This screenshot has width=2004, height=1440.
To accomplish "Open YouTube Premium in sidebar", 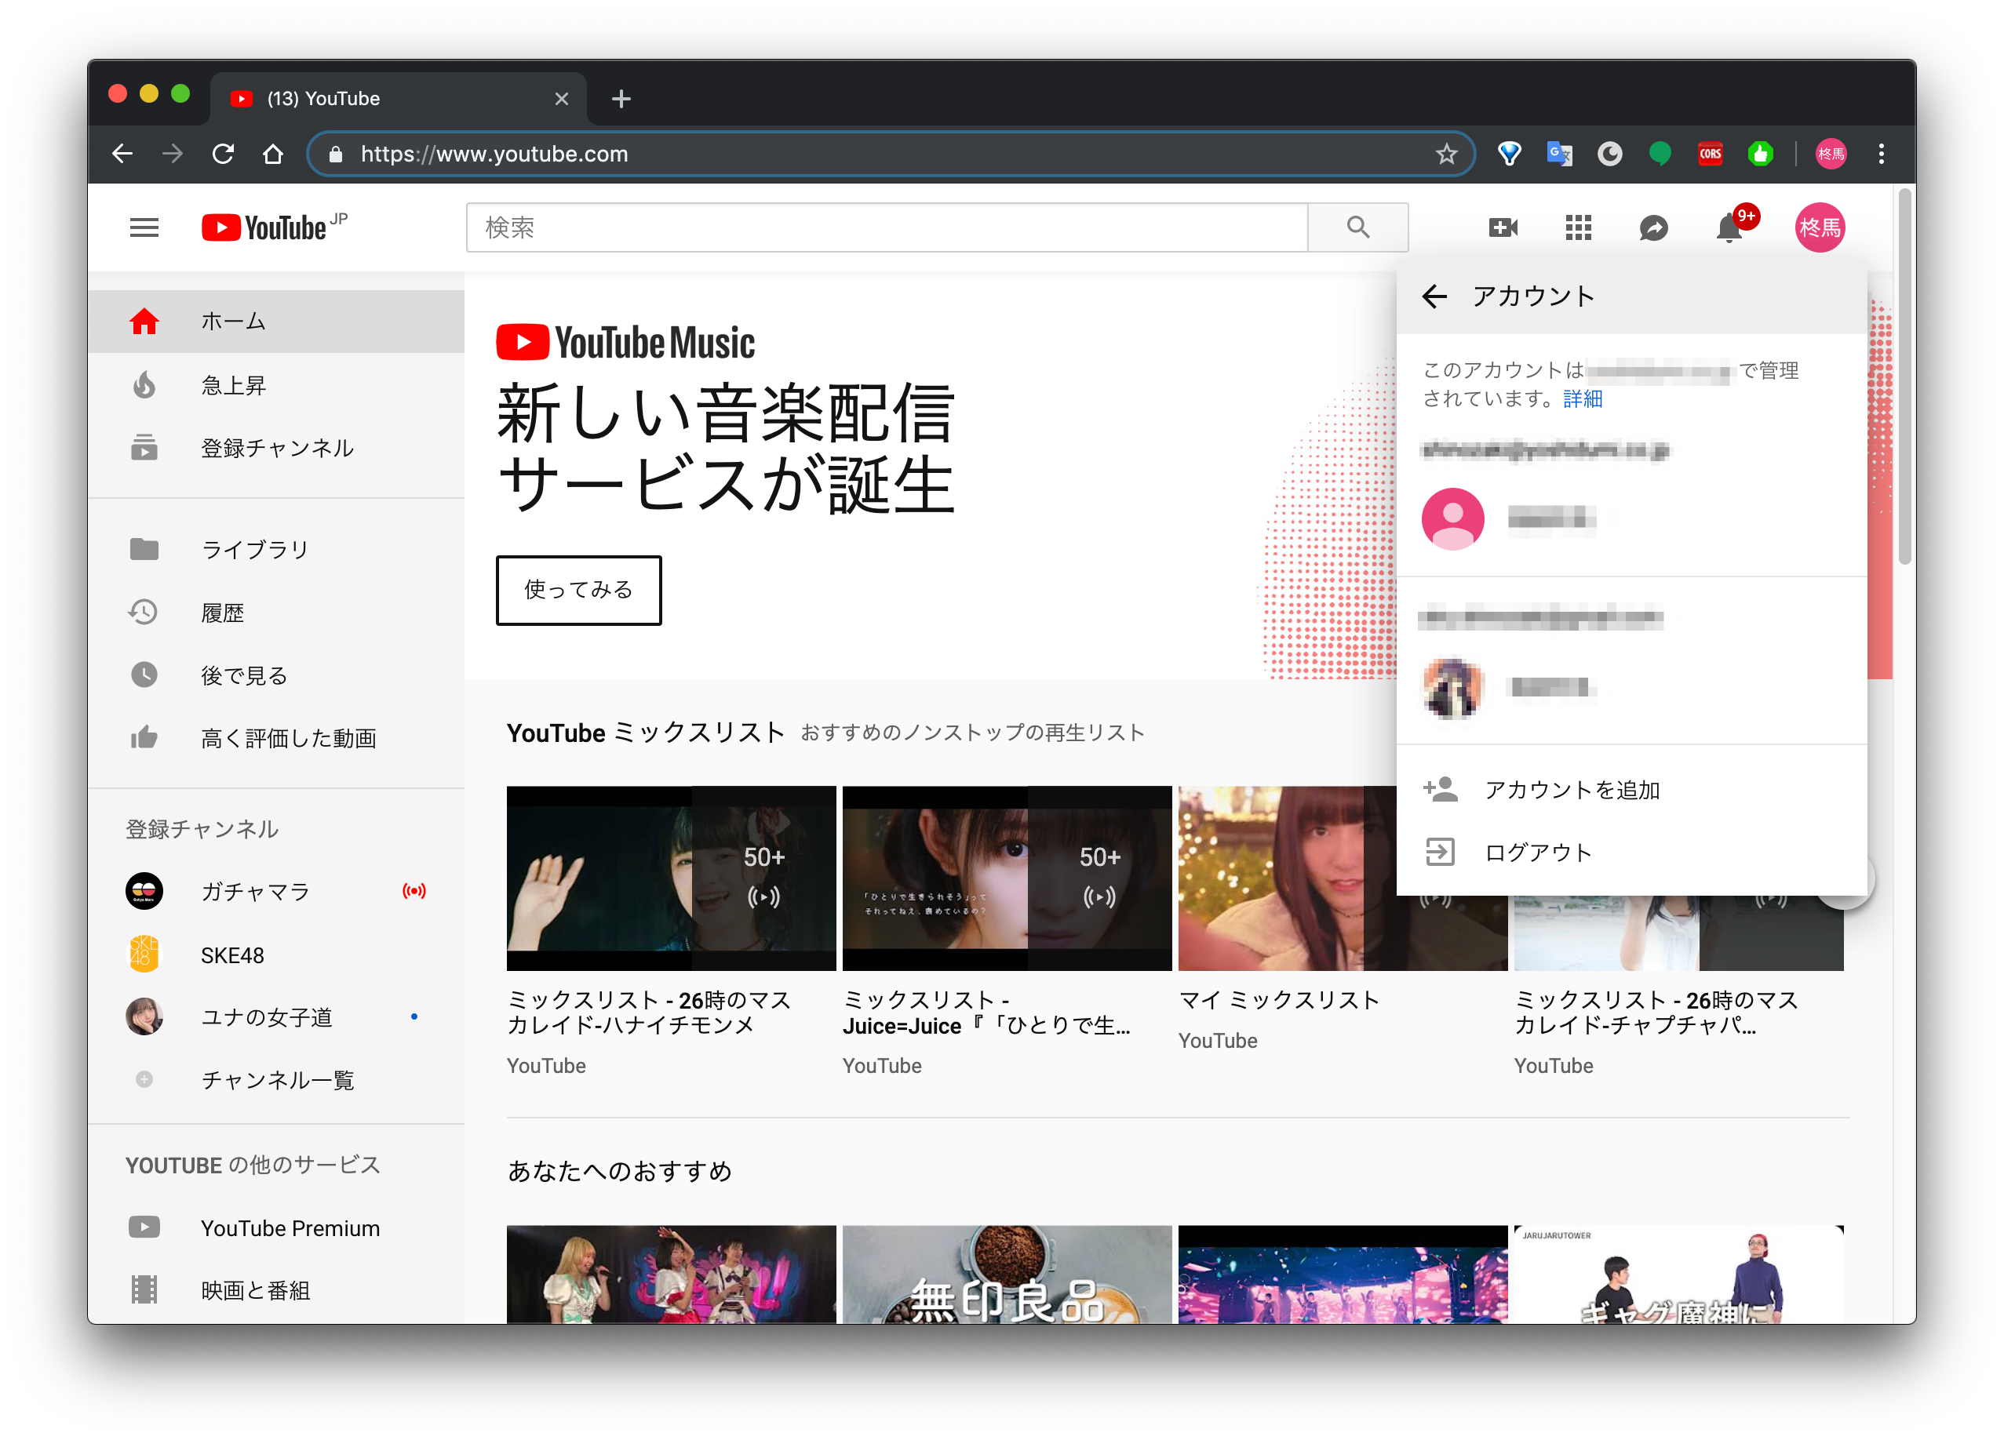I will point(276,1228).
